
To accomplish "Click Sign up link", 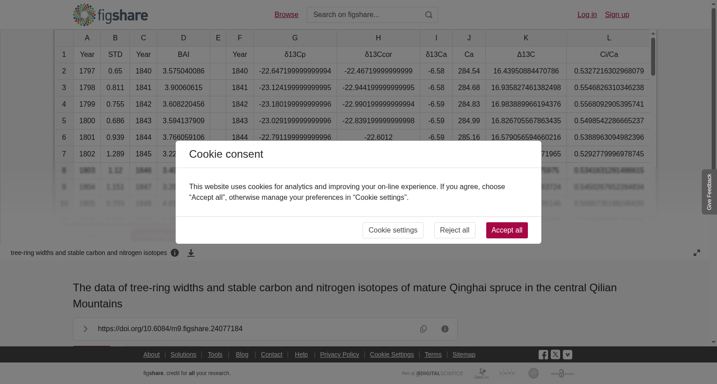I will click(617, 15).
